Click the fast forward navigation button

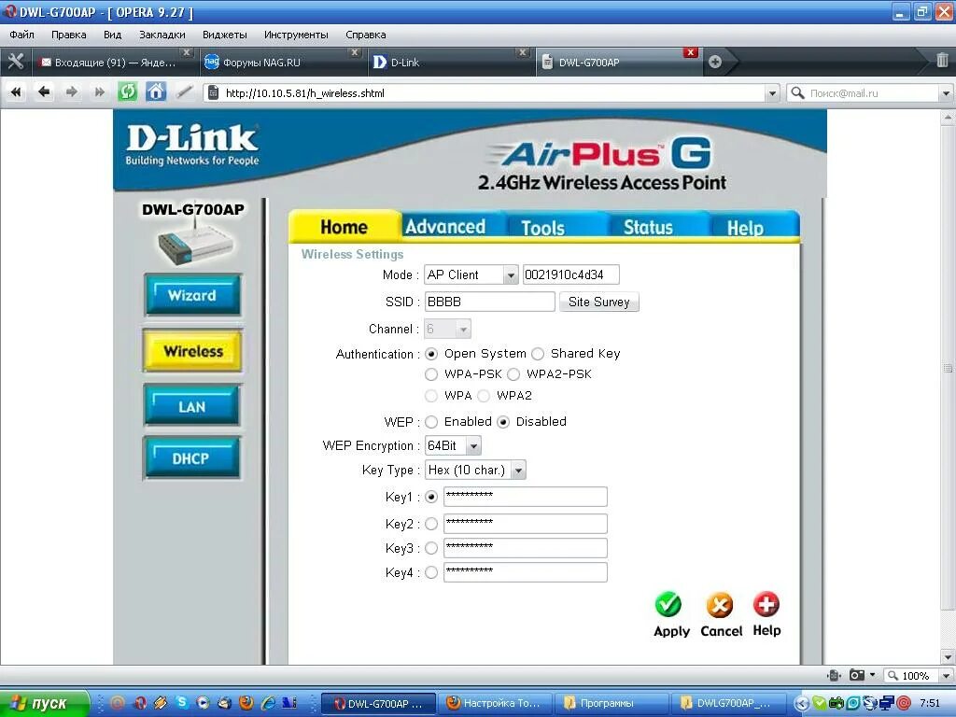(x=99, y=92)
